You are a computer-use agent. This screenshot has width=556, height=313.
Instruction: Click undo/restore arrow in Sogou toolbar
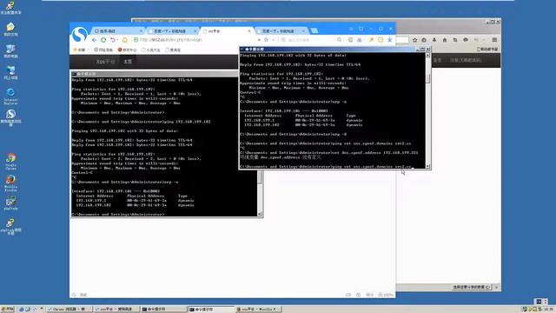[113, 40]
